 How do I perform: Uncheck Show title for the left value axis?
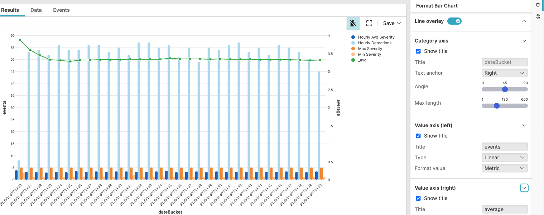coord(418,135)
